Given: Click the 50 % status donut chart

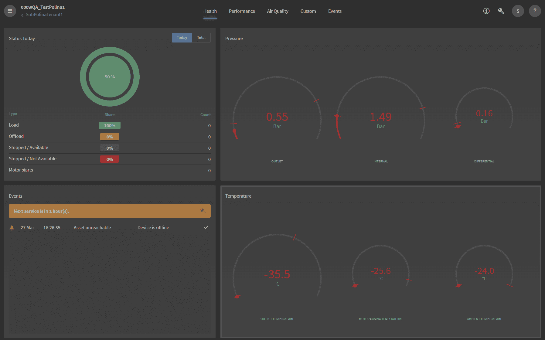Looking at the screenshot, I should pos(110,77).
